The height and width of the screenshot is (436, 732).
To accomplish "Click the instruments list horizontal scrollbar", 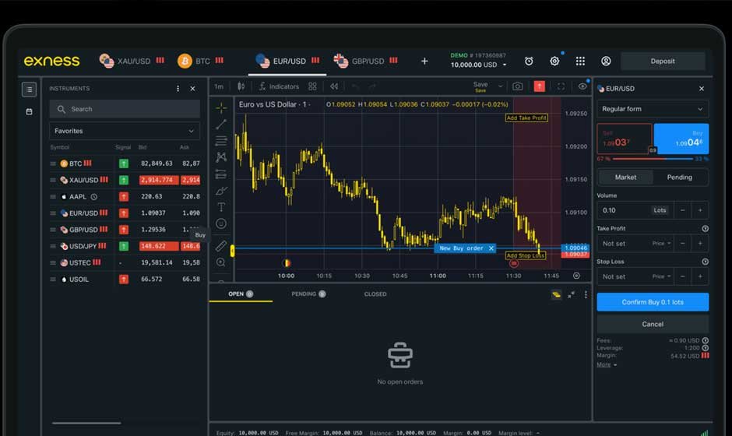I will tap(86, 423).
